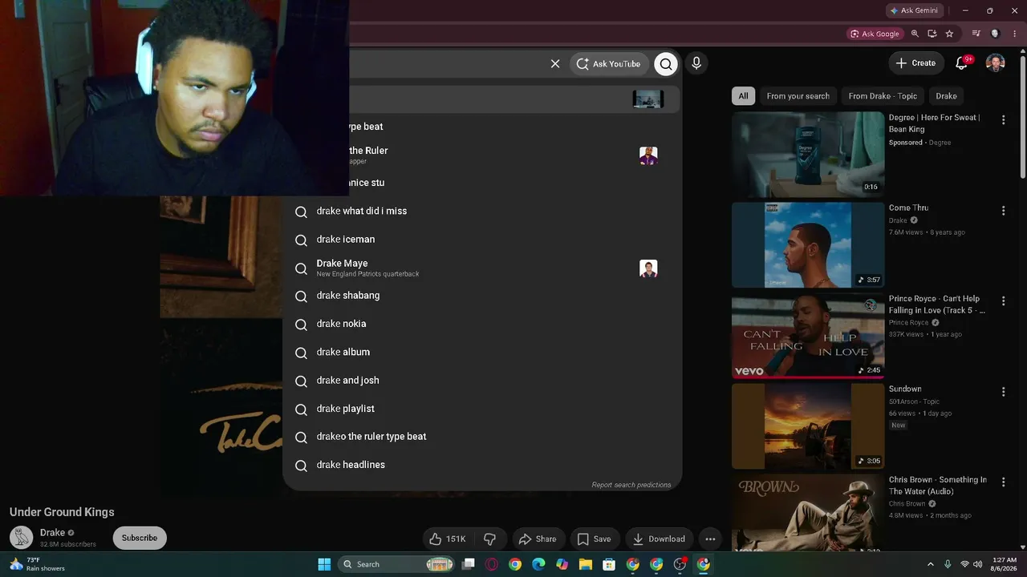The image size is (1027, 577).
Task: Select the 'All' filter chip
Action: click(743, 96)
